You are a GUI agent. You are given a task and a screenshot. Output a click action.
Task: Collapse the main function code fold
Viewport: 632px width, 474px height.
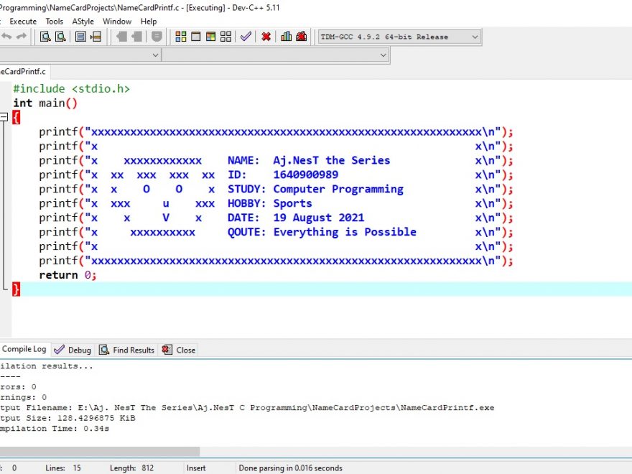click(4, 118)
